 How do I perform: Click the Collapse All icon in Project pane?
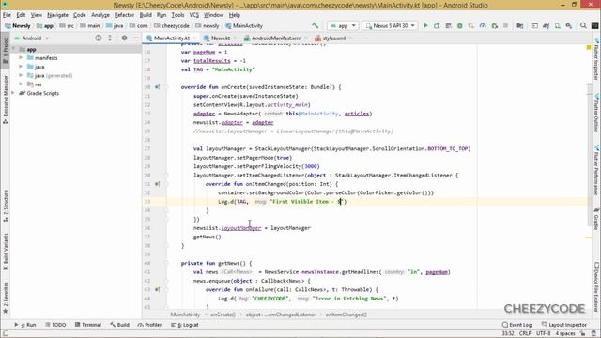110,38
